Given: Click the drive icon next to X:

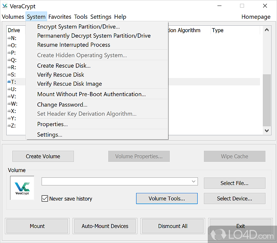Looking at the screenshot, I should [x=9, y=111].
